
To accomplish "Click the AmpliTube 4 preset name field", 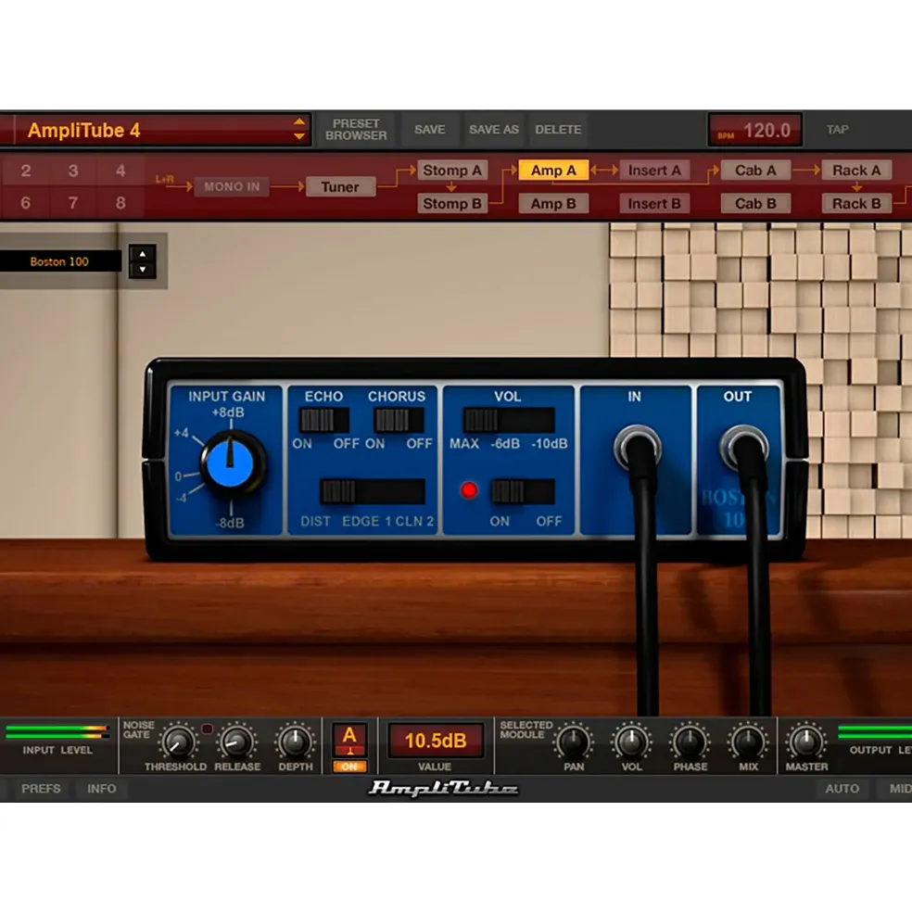I will [156, 130].
